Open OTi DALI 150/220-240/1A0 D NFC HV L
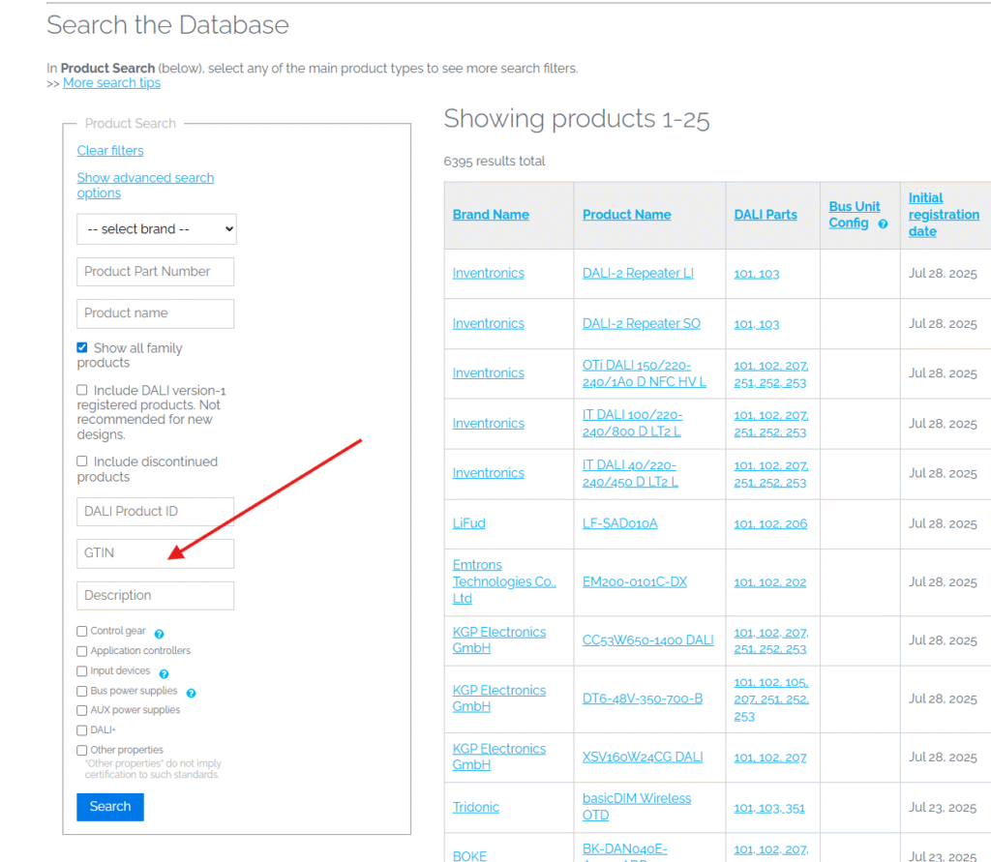 [x=644, y=373]
